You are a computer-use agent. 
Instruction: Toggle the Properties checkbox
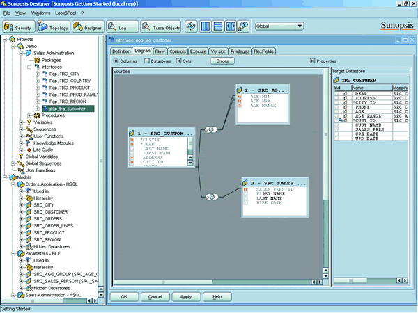(312, 61)
